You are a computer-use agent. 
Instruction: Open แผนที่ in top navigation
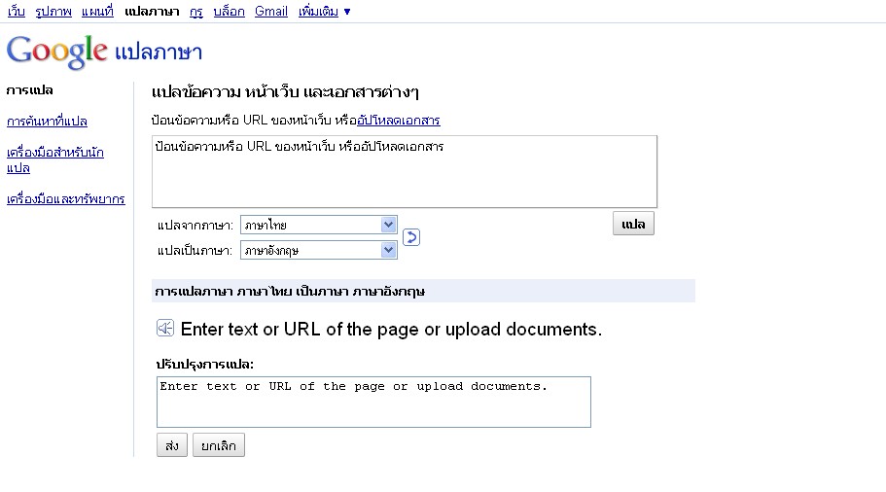pyautogui.click(x=97, y=12)
